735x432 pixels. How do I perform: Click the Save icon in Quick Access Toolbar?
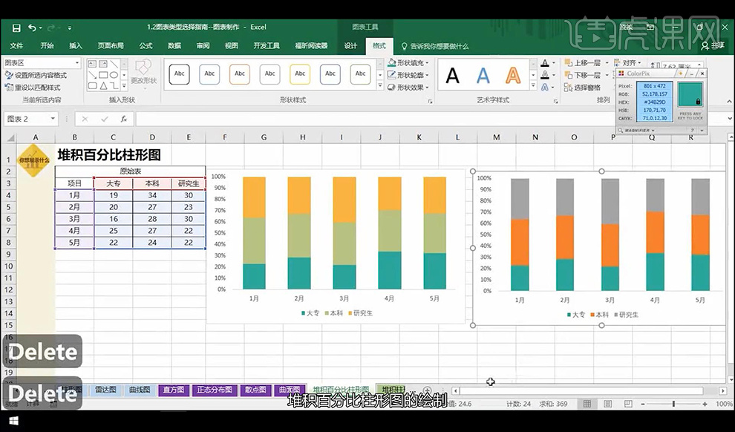coord(16,27)
